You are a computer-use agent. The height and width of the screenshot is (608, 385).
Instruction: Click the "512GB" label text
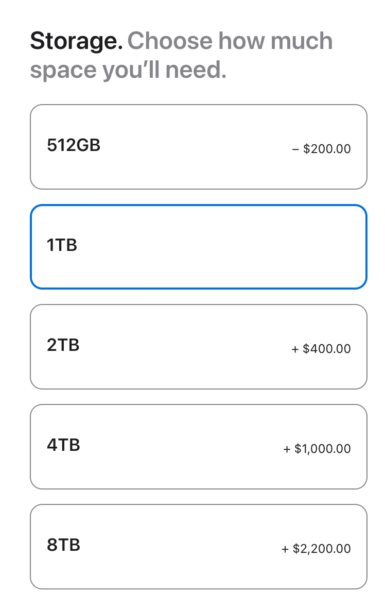click(74, 146)
